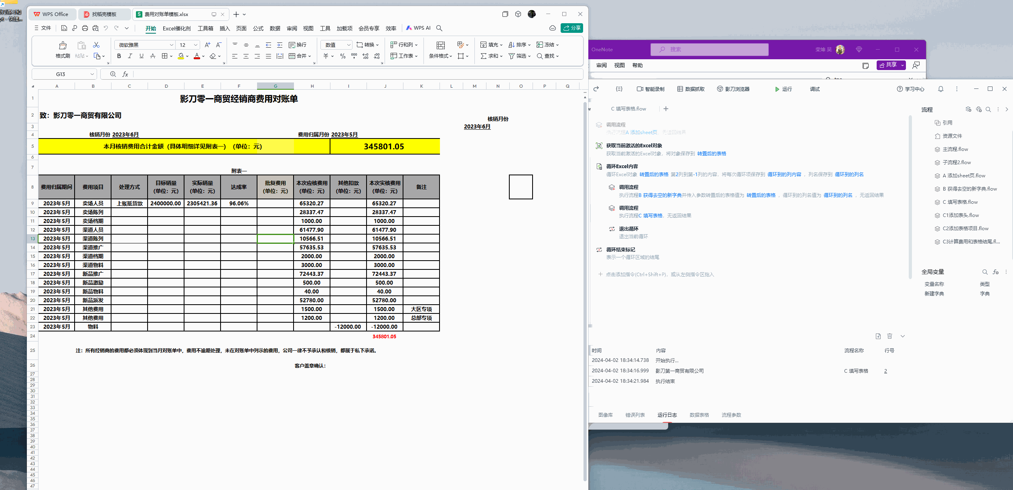Toggle underline formatting in WPS ribbon
This screenshot has width=1013, height=490.
142,56
